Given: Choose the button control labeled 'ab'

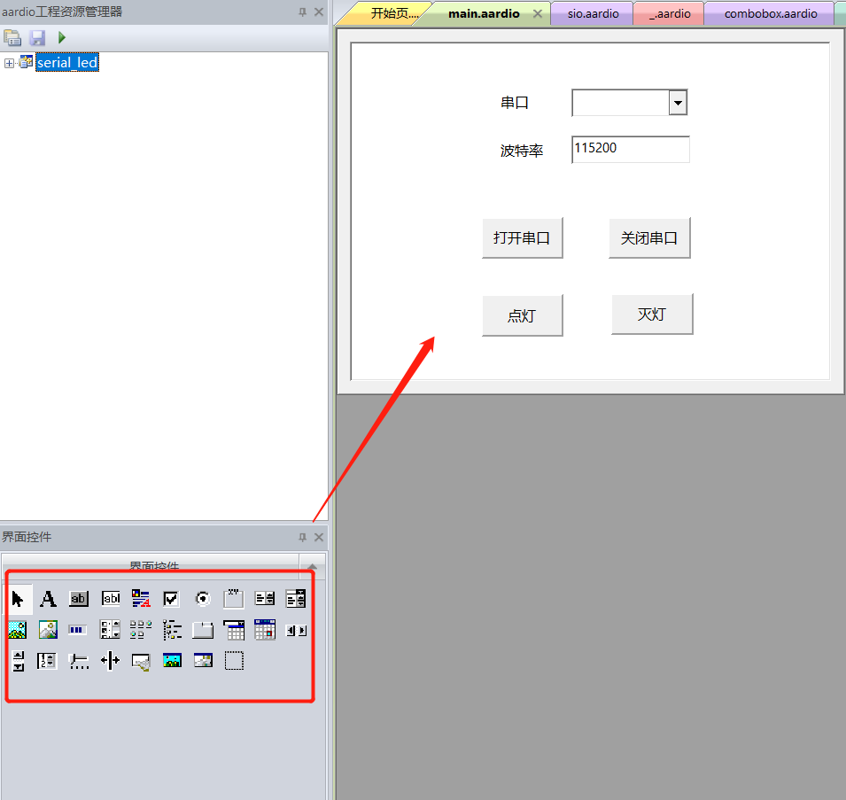Looking at the screenshot, I should (79, 599).
